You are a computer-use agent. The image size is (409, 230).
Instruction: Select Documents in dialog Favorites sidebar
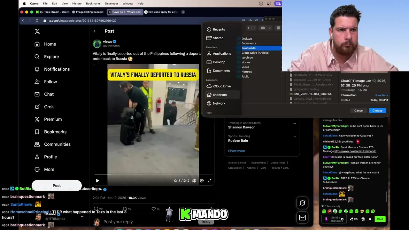(x=218, y=71)
